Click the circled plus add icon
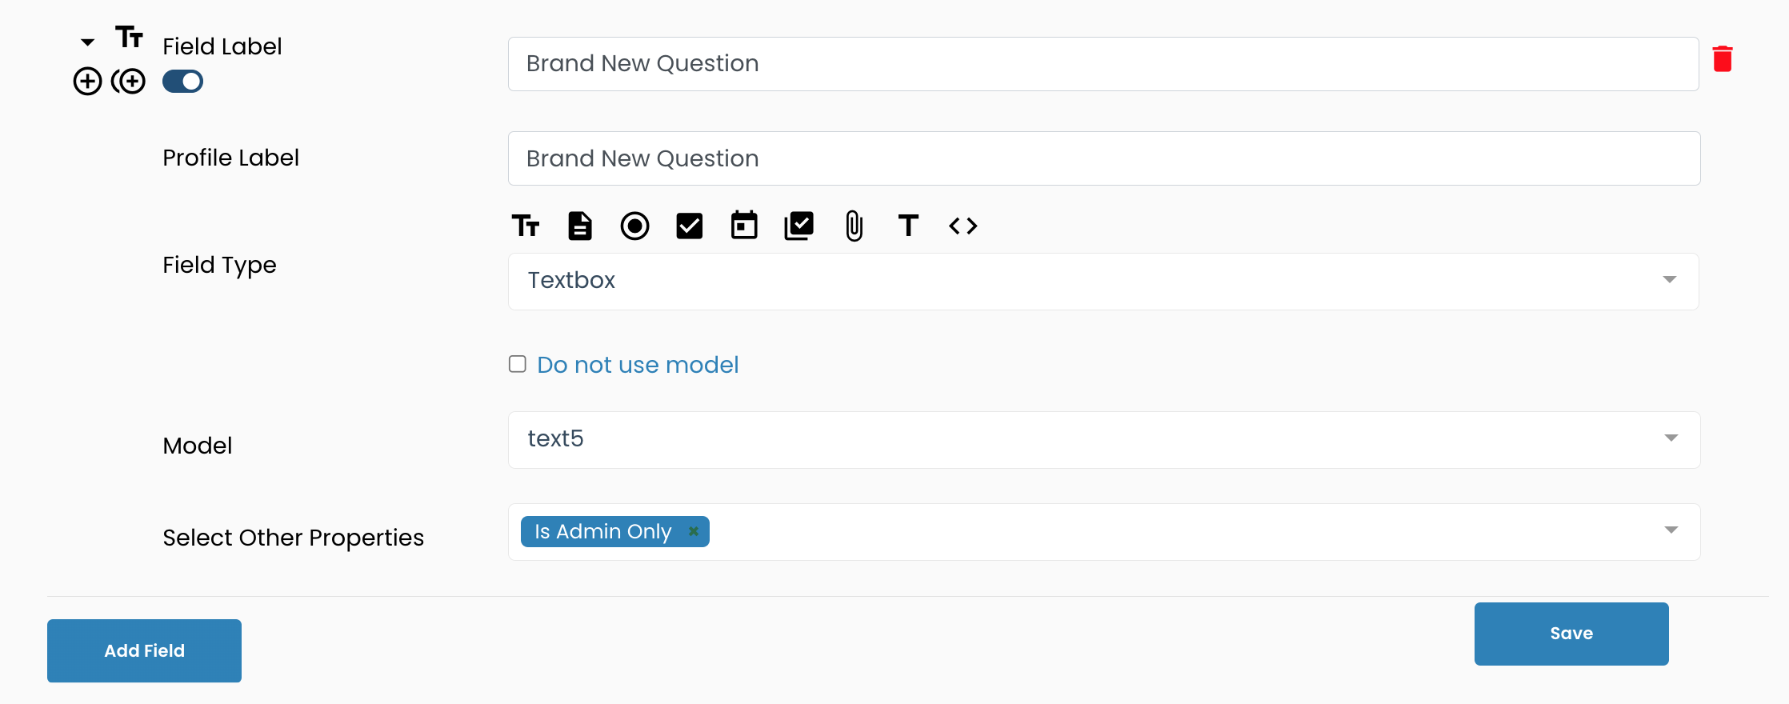The width and height of the screenshot is (1789, 704). (88, 82)
